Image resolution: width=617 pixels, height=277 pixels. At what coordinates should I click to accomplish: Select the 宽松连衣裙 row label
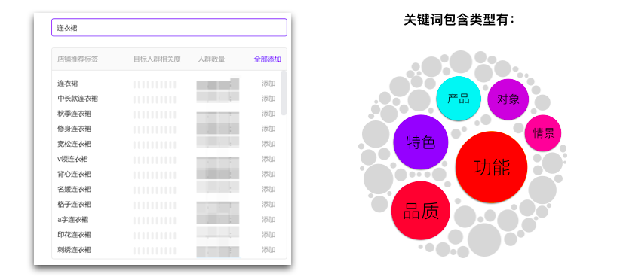point(75,144)
